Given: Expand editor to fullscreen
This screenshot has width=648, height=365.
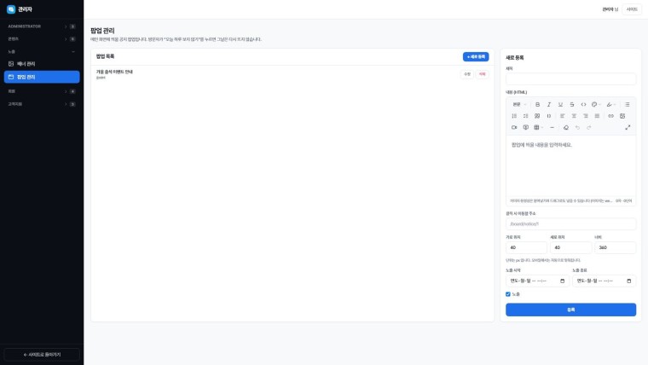Looking at the screenshot, I should coord(628,128).
